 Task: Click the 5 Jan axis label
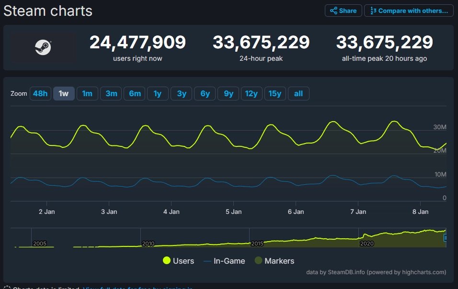234,211
